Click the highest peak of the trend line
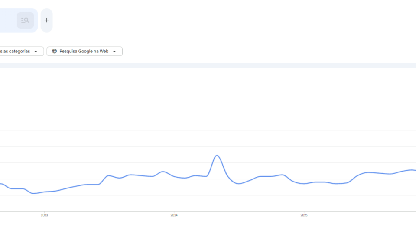This screenshot has width=416, height=234. 217,156
